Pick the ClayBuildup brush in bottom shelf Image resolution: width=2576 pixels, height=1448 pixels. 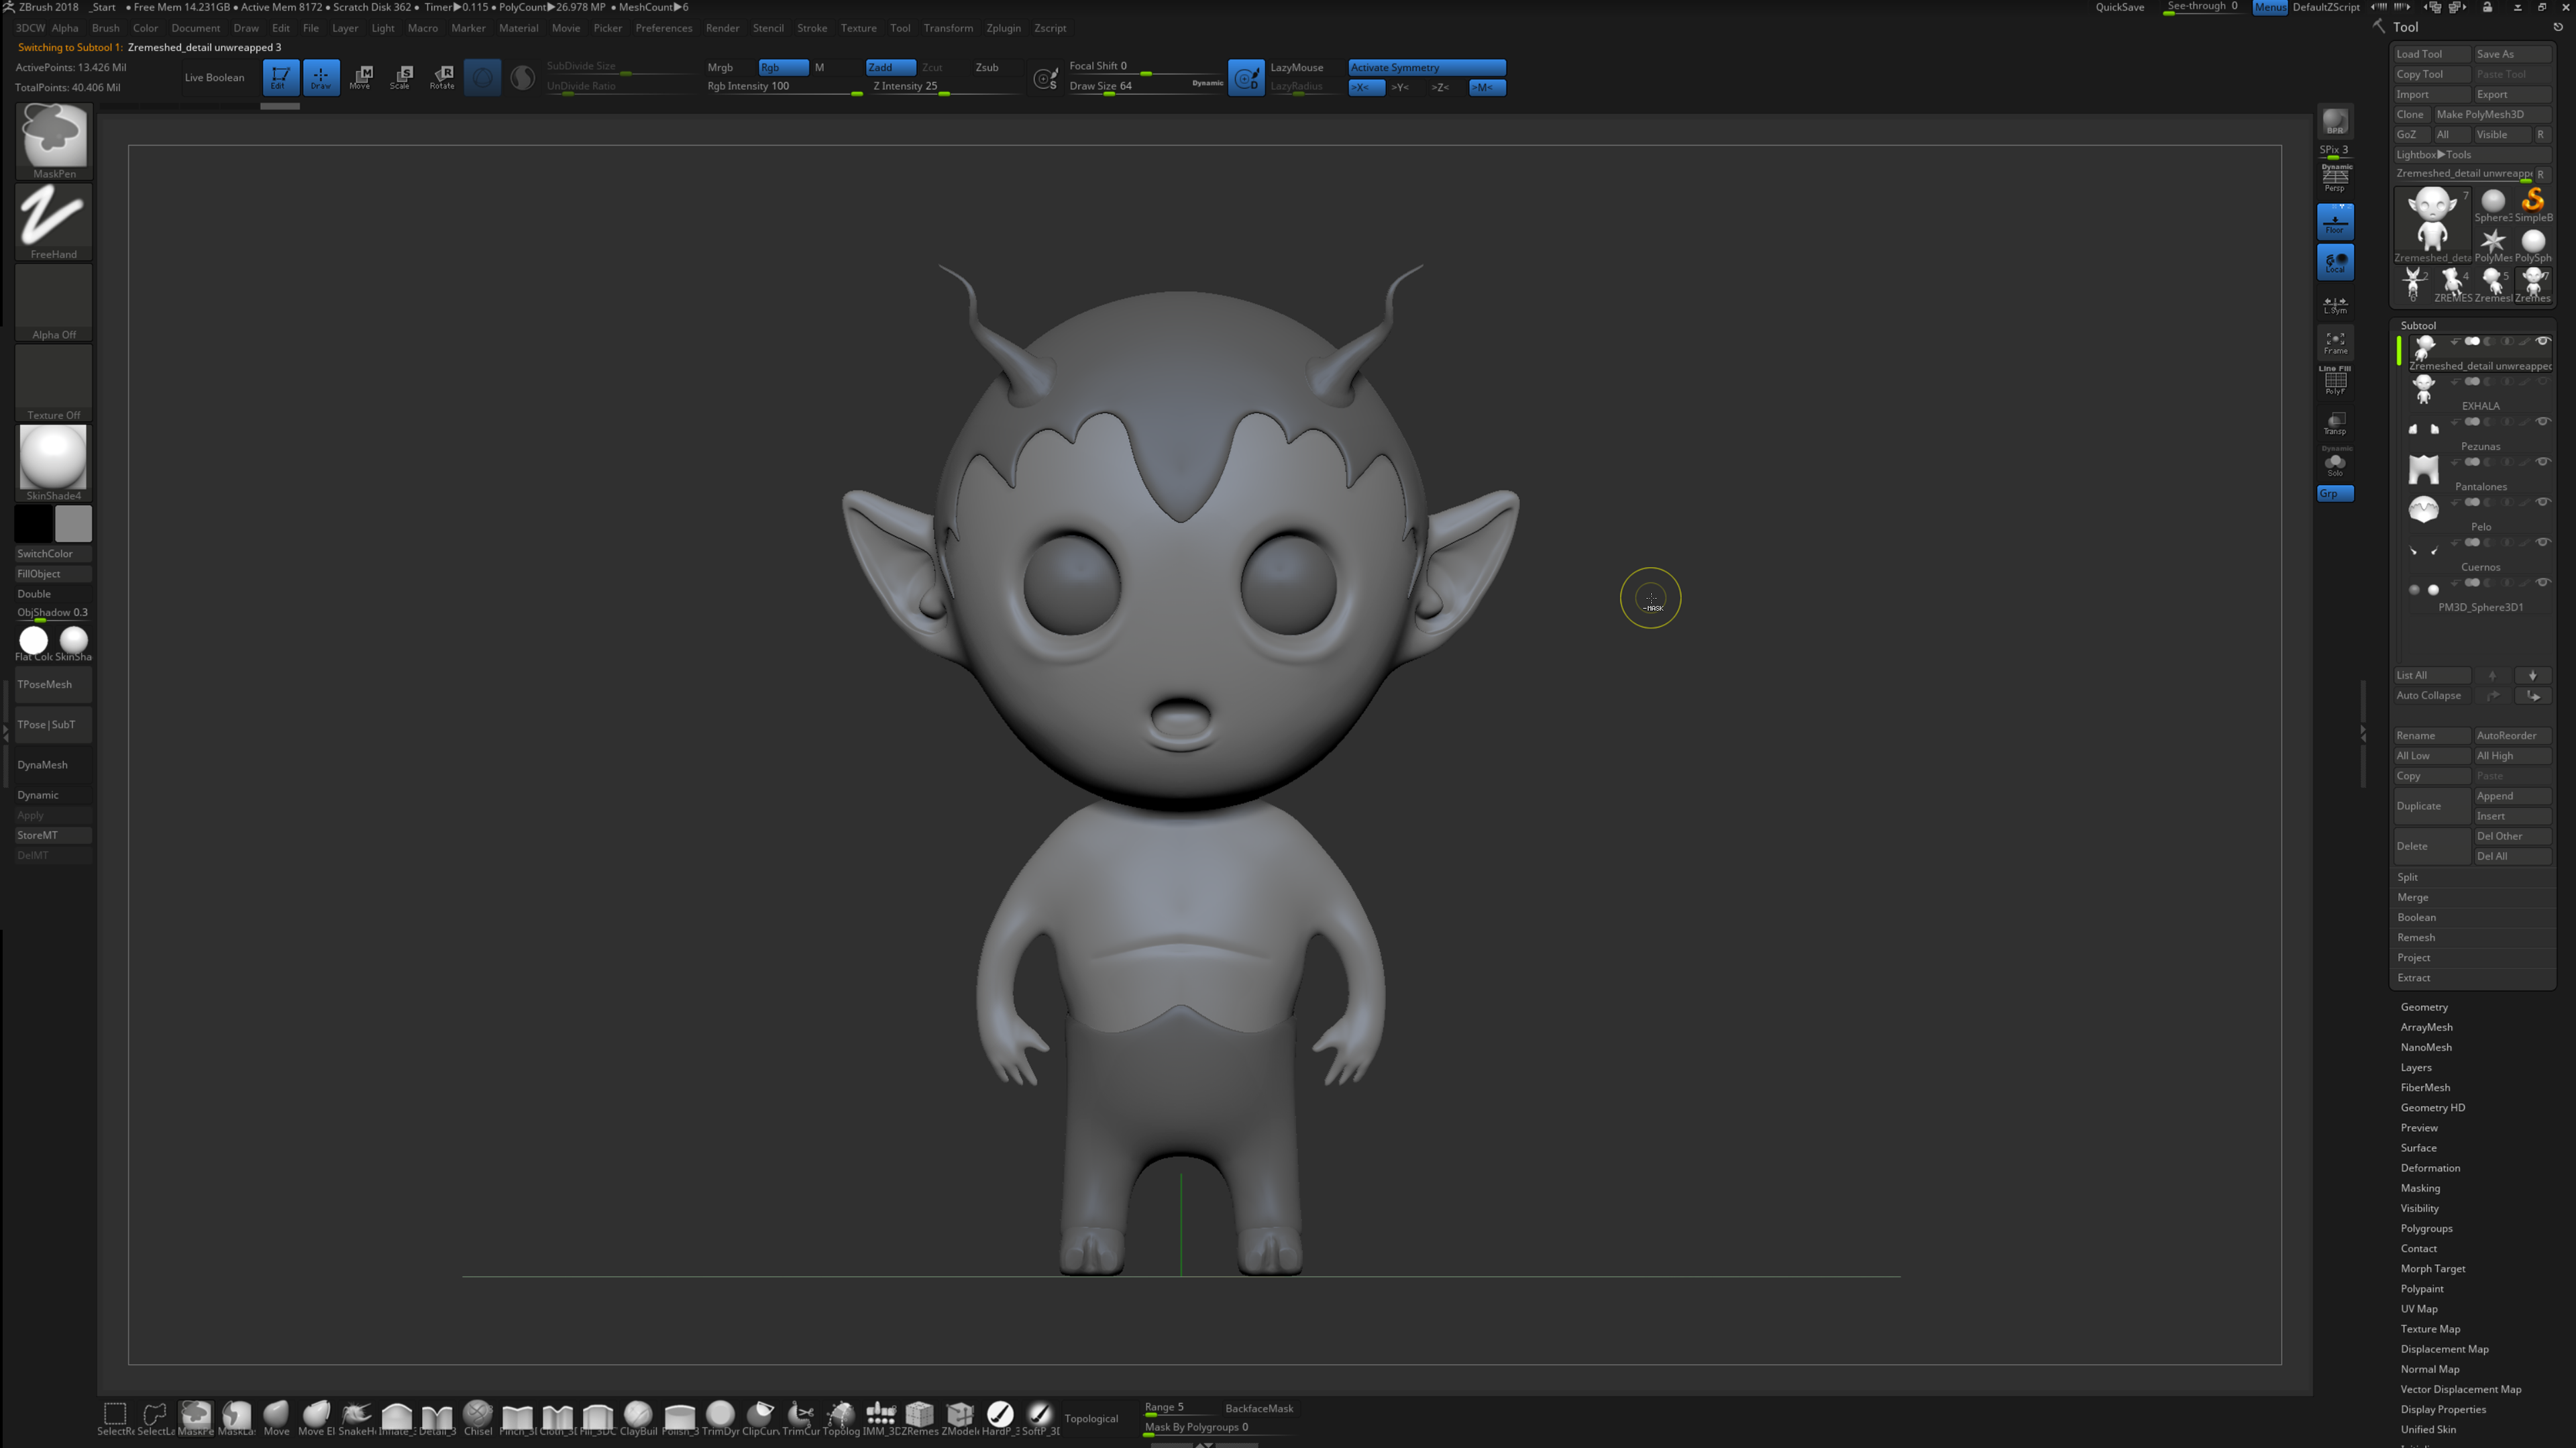tap(638, 1415)
